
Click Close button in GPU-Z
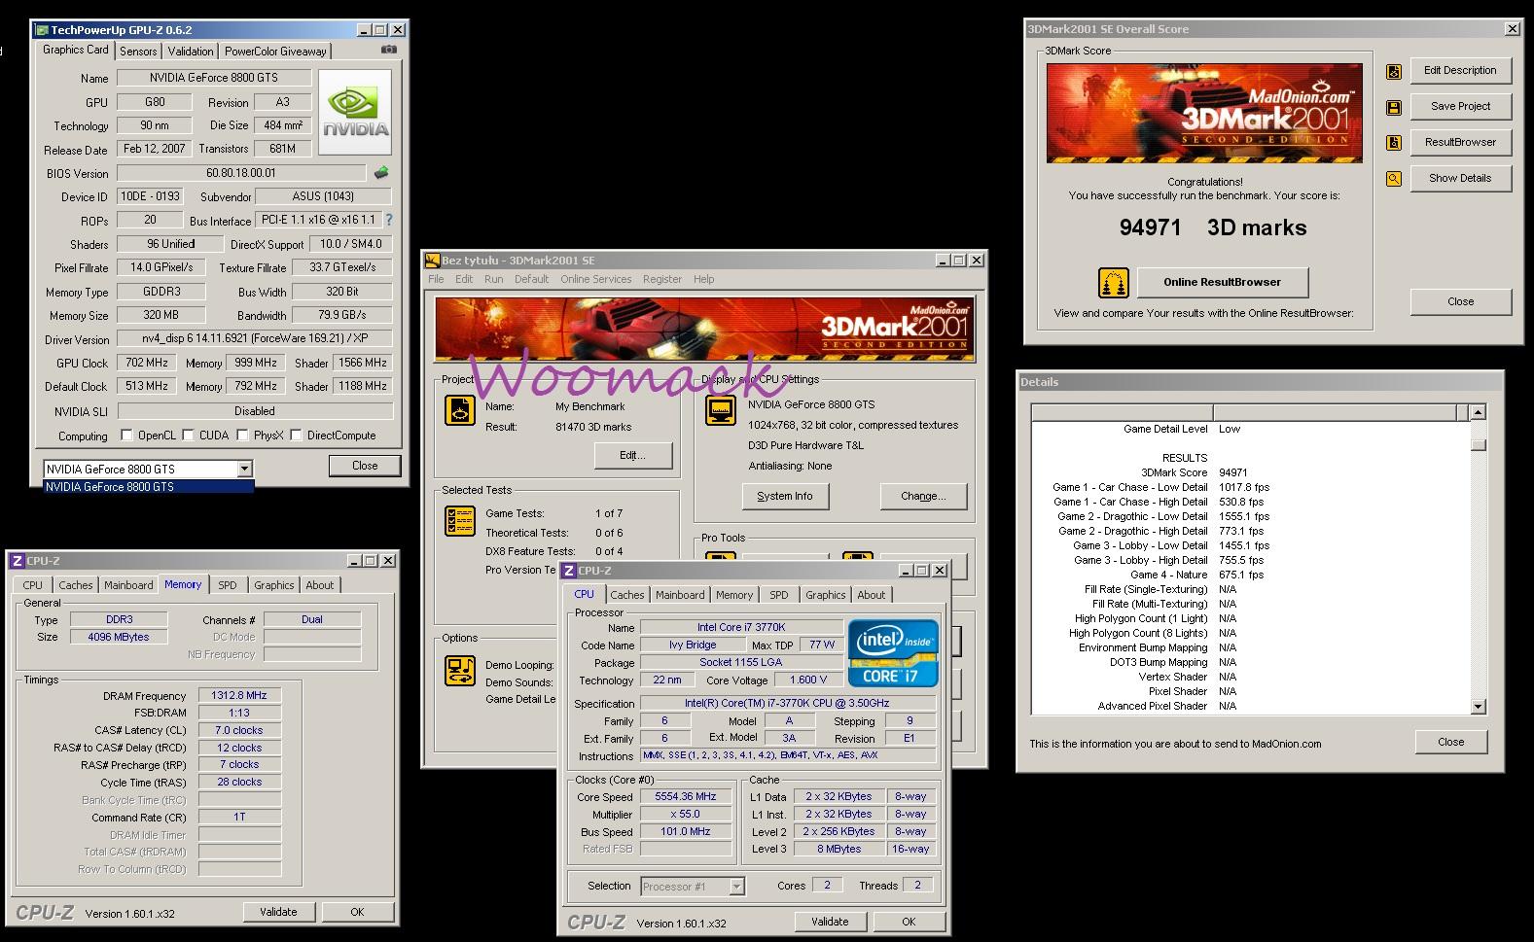point(365,466)
